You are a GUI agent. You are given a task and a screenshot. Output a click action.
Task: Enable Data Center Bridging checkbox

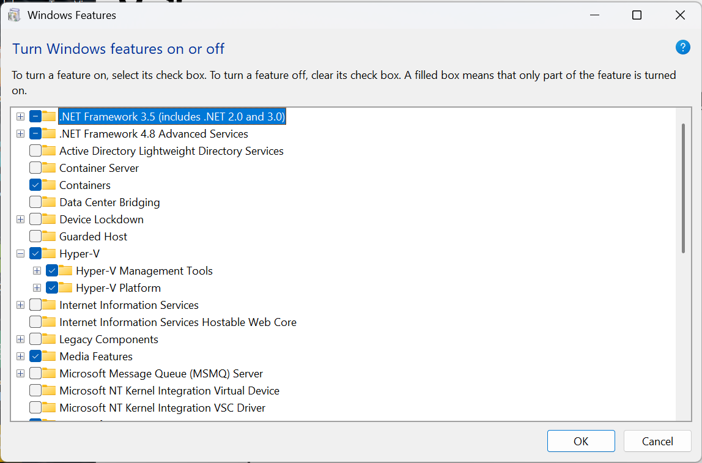click(x=35, y=202)
